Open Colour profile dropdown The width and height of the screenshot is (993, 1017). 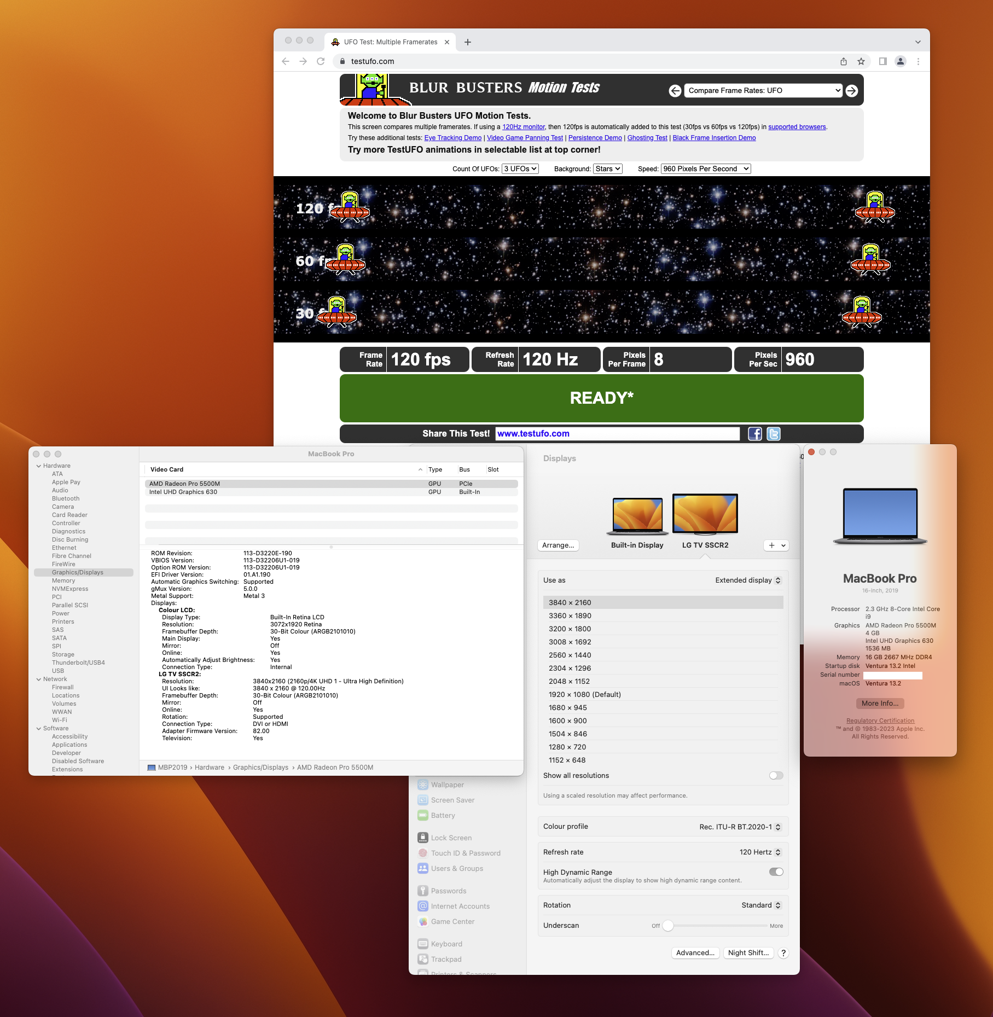(x=740, y=827)
